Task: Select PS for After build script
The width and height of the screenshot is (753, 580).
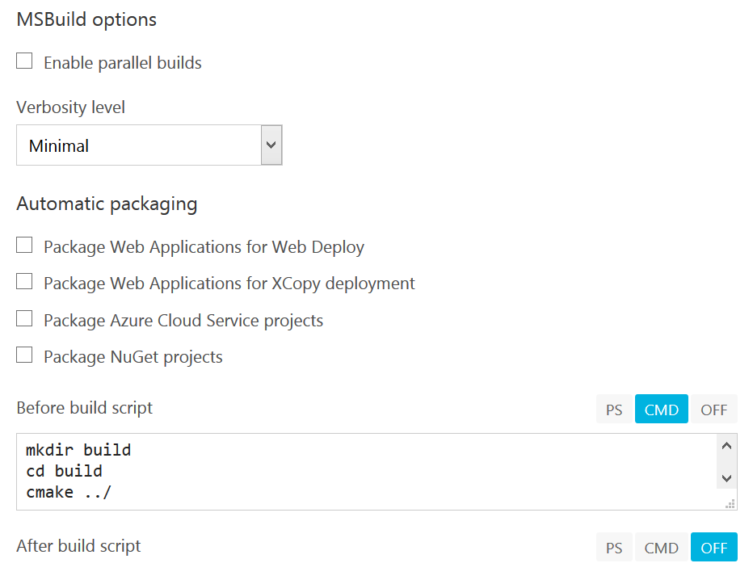Action: coord(614,548)
